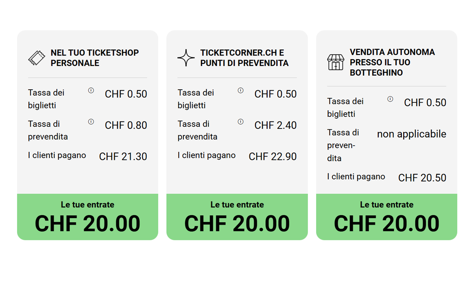Click the CHF 0.80 presale fee amount
Image resolution: width=474 pixels, height=304 pixels.
coord(126,125)
